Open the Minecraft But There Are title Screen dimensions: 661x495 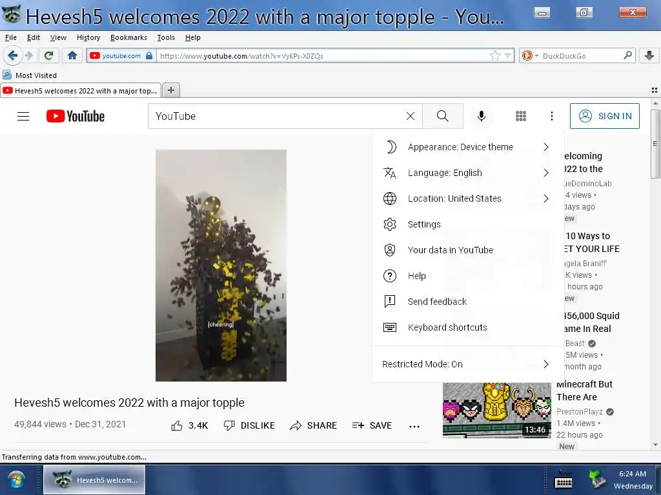pos(584,391)
